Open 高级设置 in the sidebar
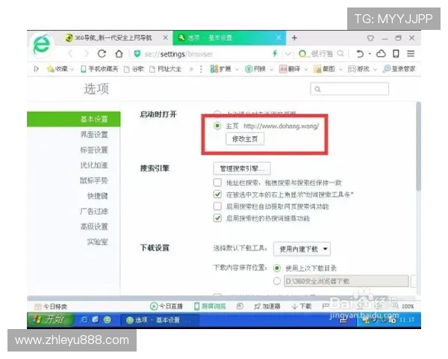The image size is (448, 359). pos(94,227)
